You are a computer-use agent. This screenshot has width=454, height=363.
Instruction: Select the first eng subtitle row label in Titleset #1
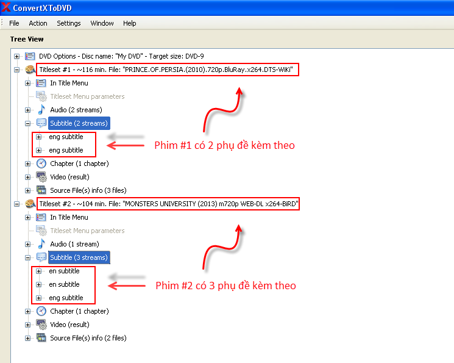(66, 137)
